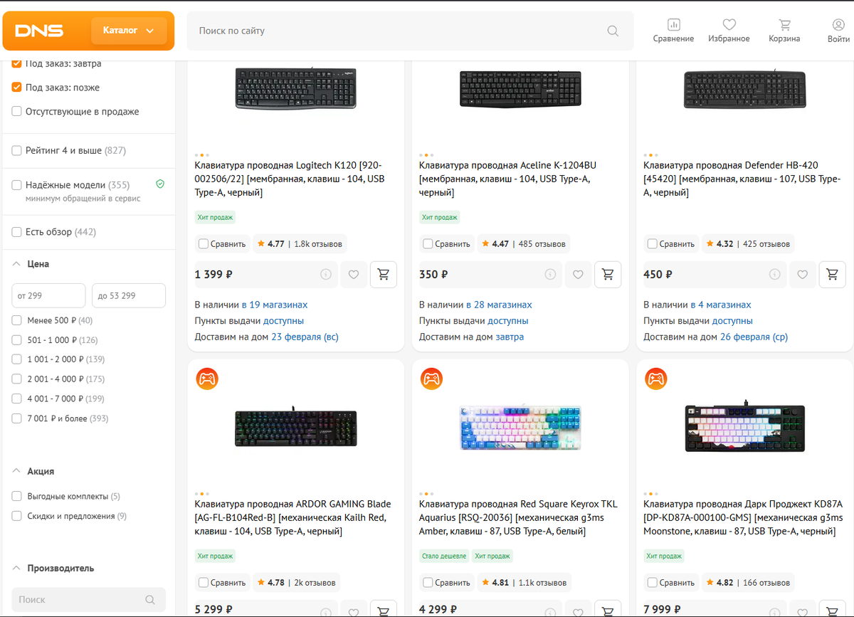Click the minimum price от 299 field
854x617 pixels.
point(48,295)
